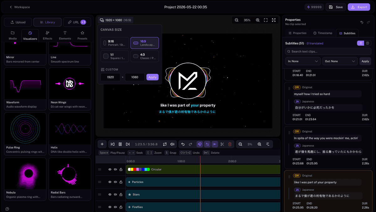Viewport: 376px width, 212px height.
Task: Open the Out: None animation dropdown
Action: click(340, 61)
